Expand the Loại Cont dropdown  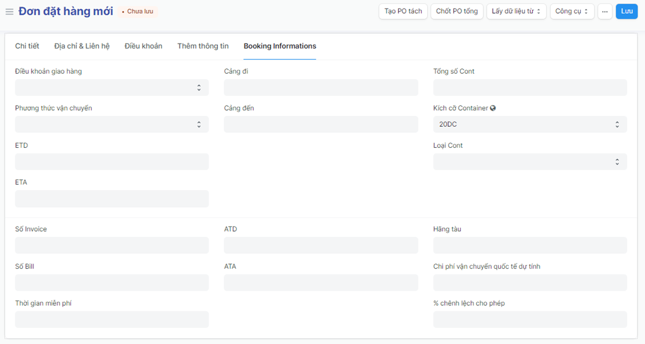[529, 161]
